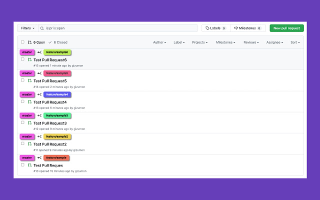Image resolution: width=320 pixels, height=200 pixels.
Task: Check the box for Test Pull Request6
Action: pos(22,59)
